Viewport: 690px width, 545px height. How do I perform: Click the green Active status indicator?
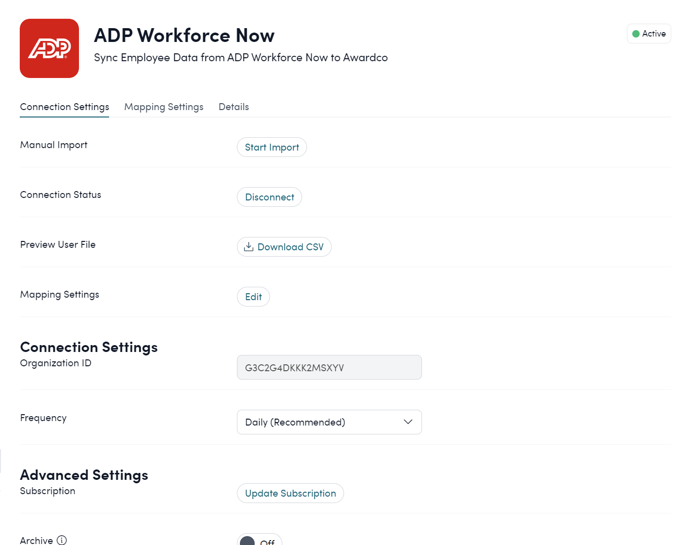[x=636, y=34]
